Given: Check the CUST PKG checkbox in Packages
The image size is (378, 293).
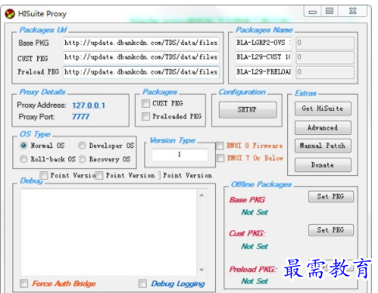Looking at the screenshot, I should (145, 104).
